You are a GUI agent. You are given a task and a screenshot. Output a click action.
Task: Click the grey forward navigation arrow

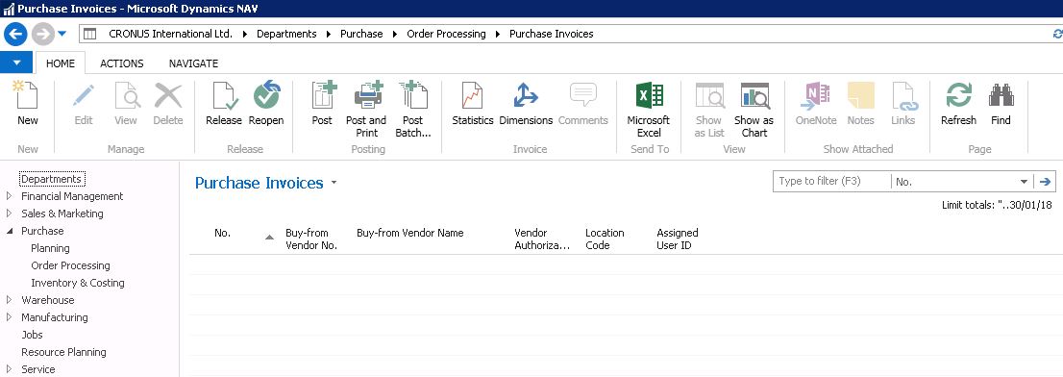pyautogui.click(x=42, y=34)
